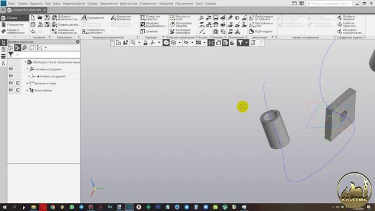The height and width of the screenshot is (211, 375).
Task: Toggle shaded cube display mode in view toolbar
Action: (166, 43)
